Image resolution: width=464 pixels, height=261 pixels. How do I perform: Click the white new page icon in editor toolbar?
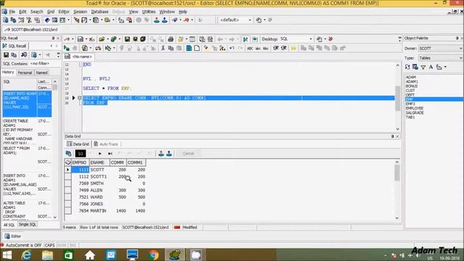coord(196,49)
